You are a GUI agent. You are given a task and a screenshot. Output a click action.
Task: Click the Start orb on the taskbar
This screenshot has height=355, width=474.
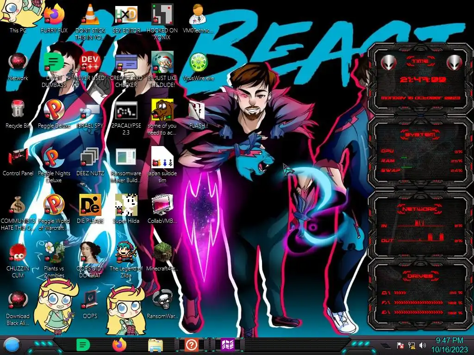click(12, 345)
